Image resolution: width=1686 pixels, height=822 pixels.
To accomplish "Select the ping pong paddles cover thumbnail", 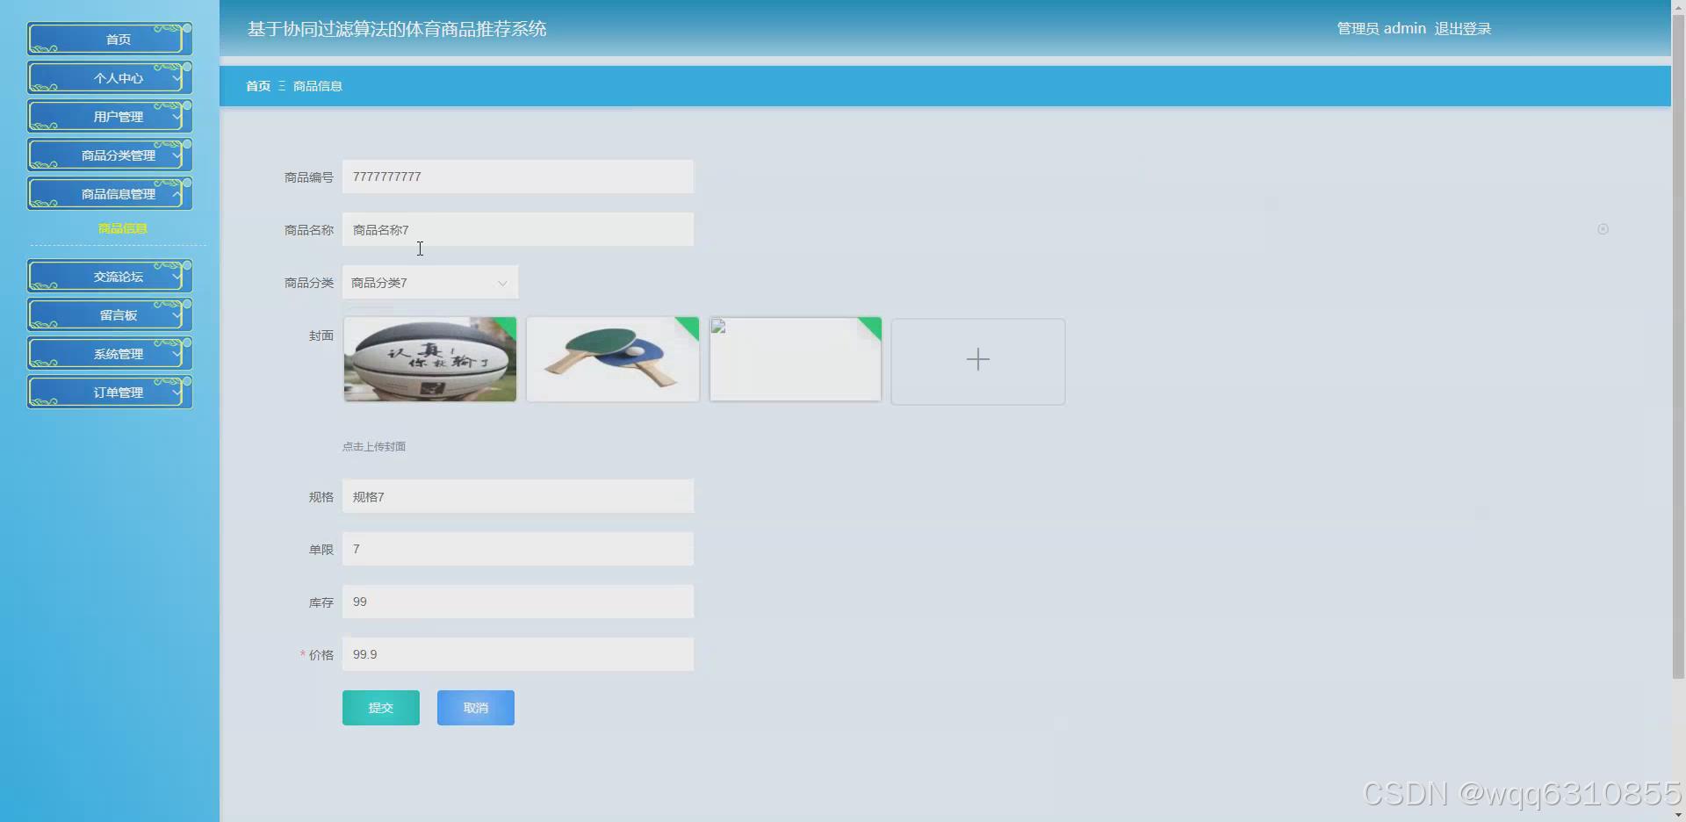I will 613,359.
